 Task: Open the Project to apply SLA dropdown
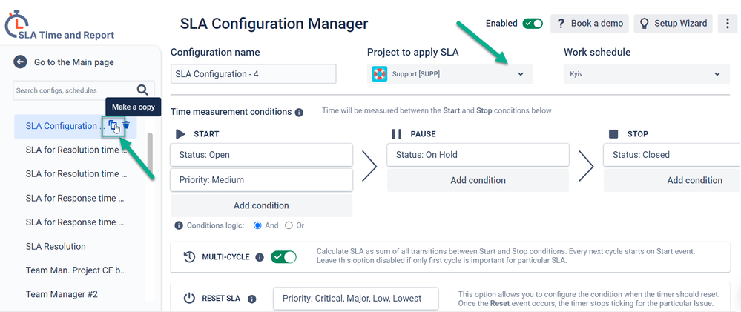[450, 74]
